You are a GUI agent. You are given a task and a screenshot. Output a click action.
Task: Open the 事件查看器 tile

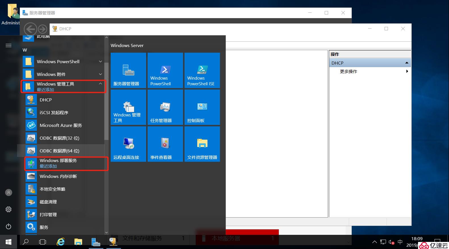point(165,144)
